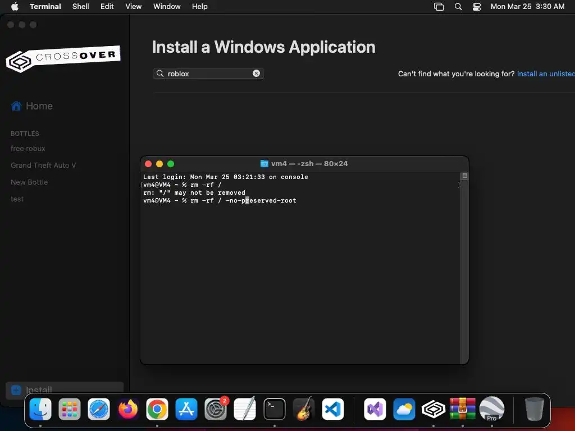Go to Home in CrossOver sidebar
This screenshot has height=431, width=575.
(39, 106)
